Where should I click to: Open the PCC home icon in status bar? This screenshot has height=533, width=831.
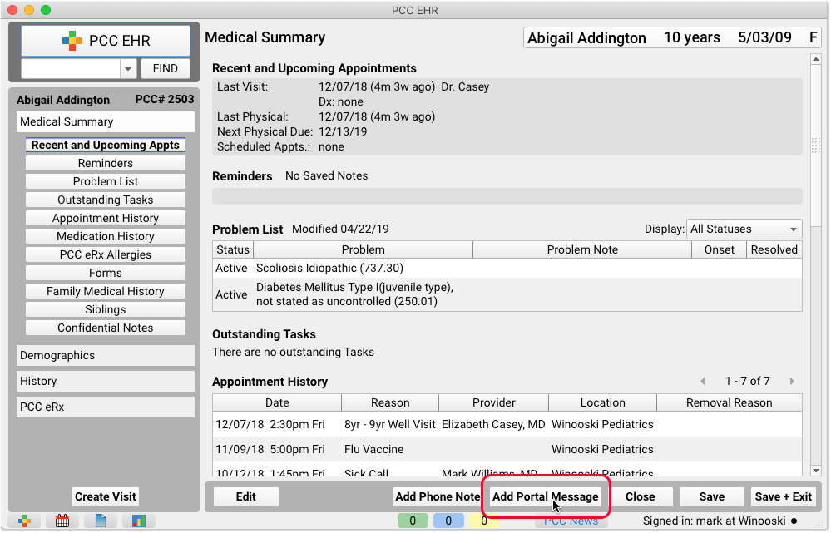pos(26,521)
